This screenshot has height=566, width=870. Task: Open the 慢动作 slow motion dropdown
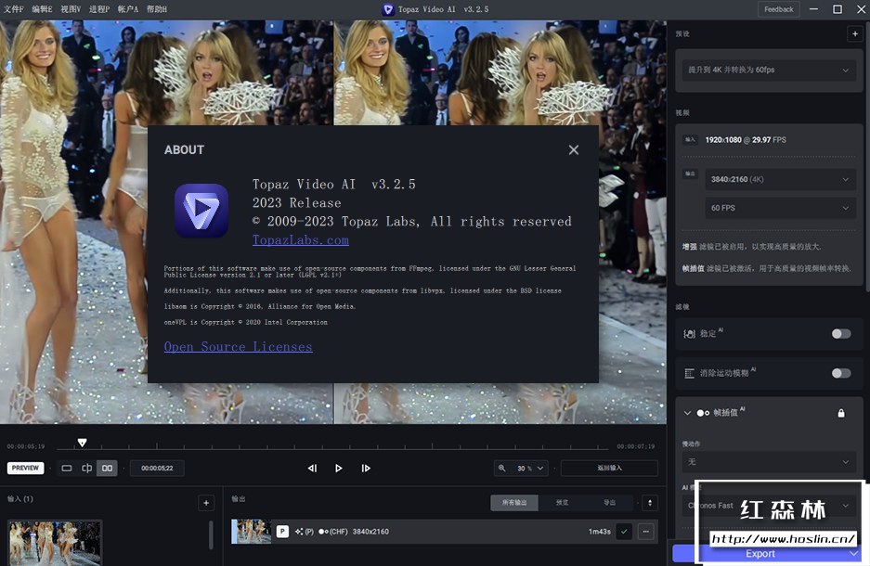769,462
